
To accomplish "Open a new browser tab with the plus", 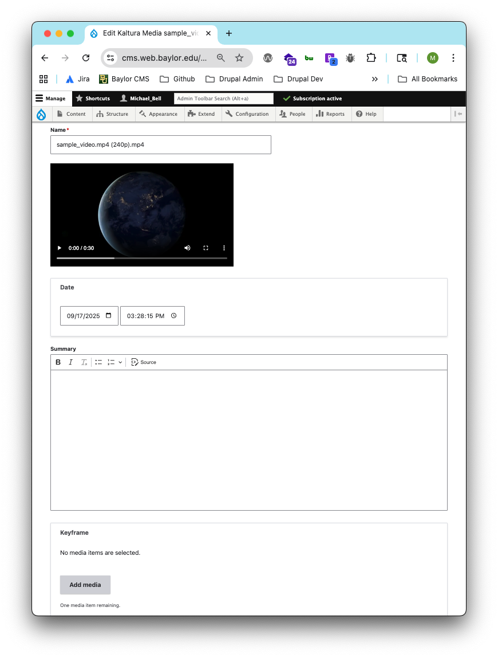I will click(x=229, y=33).
